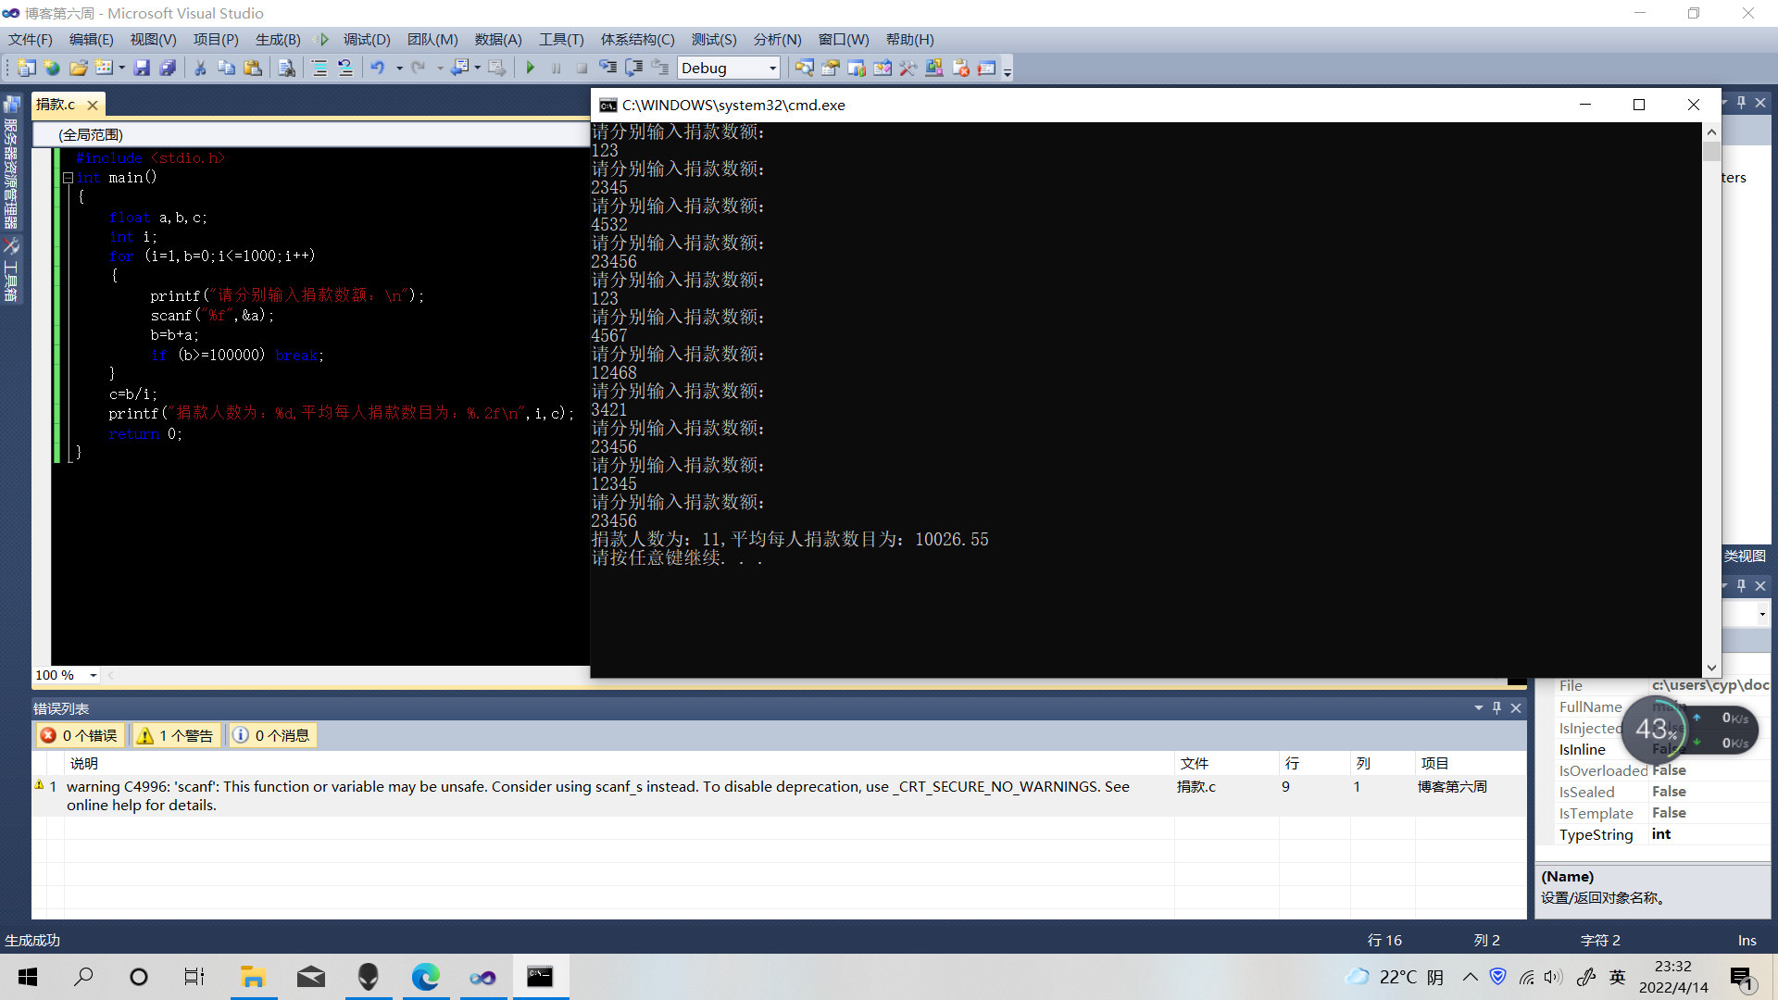Click the Cut scissors icon

[x=200, y=68]
